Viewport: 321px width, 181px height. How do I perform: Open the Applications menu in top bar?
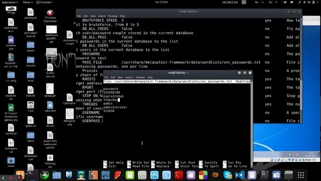(10, 2)
